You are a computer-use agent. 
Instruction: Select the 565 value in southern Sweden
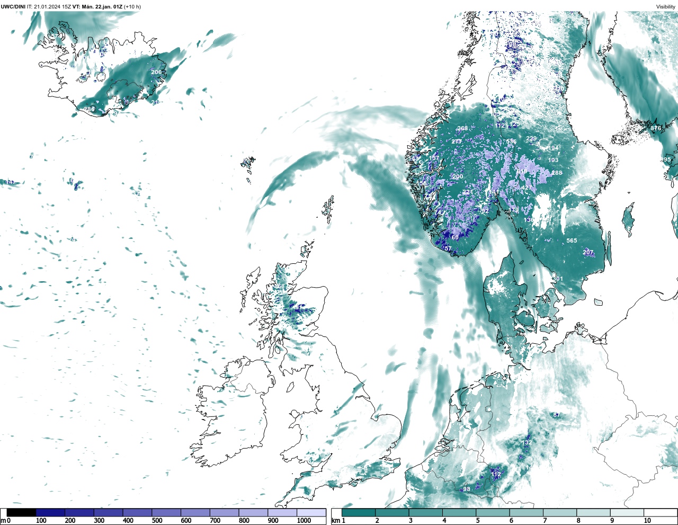pos(572,241)
